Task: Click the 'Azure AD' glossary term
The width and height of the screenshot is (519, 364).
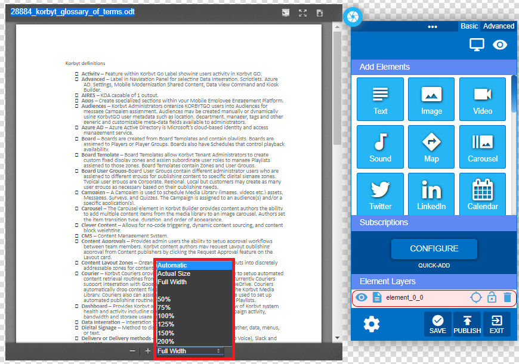Action: pos(92,127)
